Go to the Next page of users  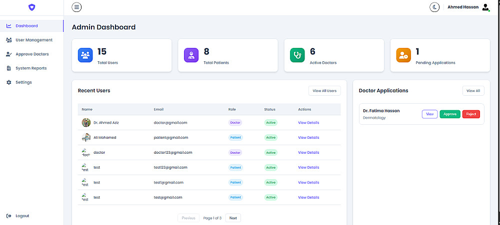click(x=233, y=218)
